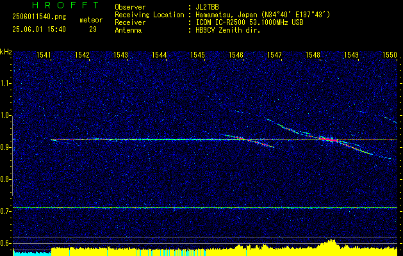403x256 pixels.
Task: Click the Receiver label
Action: click(x=130, y=22)
